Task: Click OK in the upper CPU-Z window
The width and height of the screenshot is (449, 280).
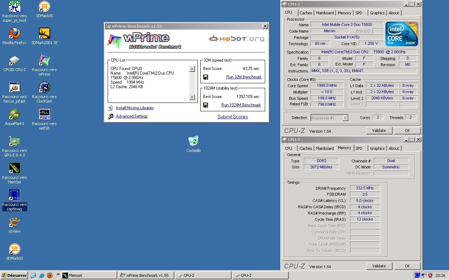Action: click(x=407, y=131)
